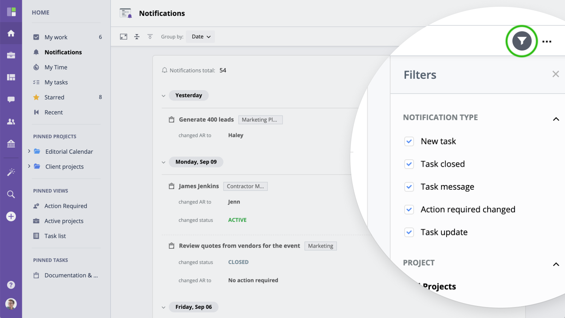
Task: Open the pinned Documentation & ... task
Action: click(71, 275)
